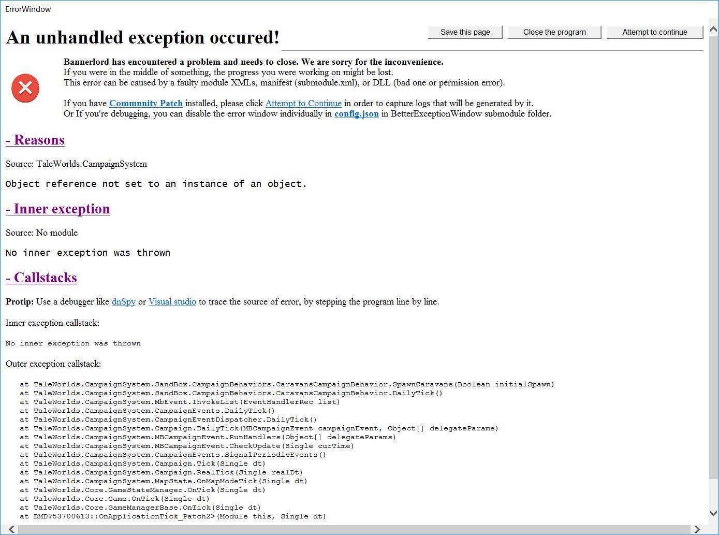Click 'Object reference not set' error message
The height and width of the screenshot is (535, 719).
click(x=156, y=184)
